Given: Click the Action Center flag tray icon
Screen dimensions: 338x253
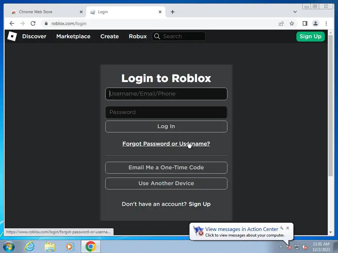Looking at the screenshot, I should (x=289, y=247).
